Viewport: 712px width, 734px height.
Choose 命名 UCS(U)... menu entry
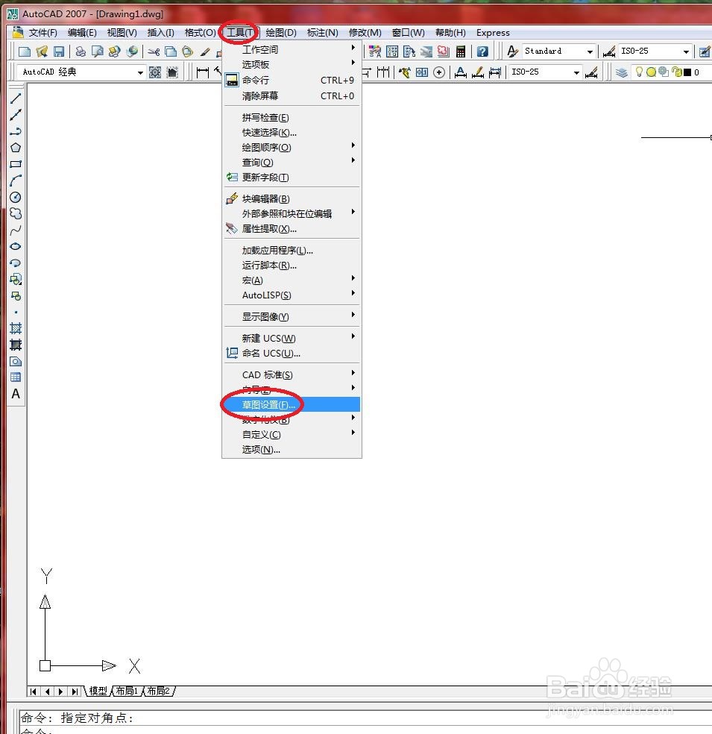click(x=292, y=354)
